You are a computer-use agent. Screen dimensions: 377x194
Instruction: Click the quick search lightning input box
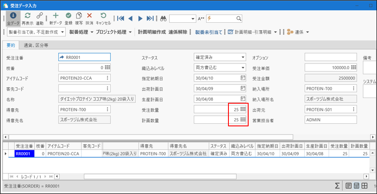coord(224,18)
